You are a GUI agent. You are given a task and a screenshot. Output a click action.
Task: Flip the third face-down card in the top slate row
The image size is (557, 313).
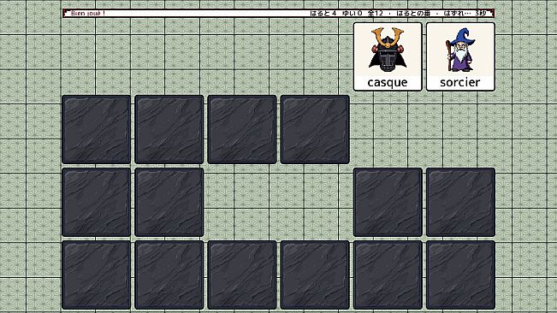coord(242,129)
